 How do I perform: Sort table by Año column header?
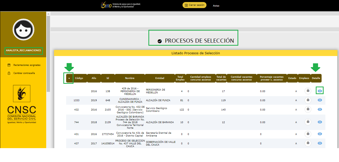point(94,78)
